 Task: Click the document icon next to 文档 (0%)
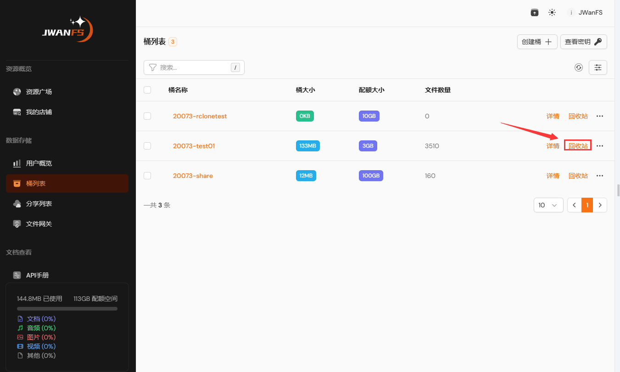tap(20, 319)
